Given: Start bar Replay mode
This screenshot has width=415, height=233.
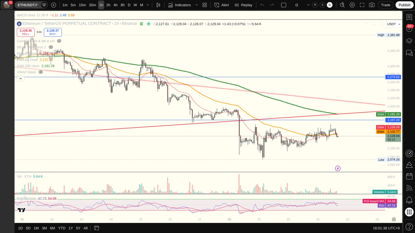Looking at the screenshot, I should point(243,5).
